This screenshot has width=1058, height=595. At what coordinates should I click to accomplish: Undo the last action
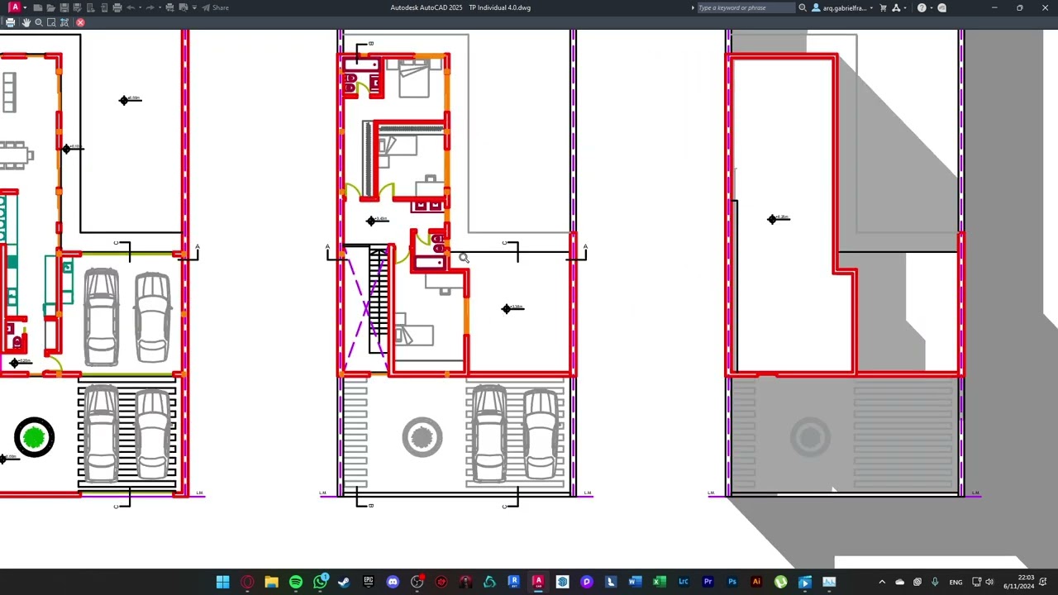coord(131,7)
